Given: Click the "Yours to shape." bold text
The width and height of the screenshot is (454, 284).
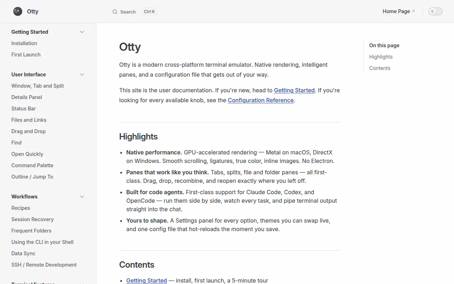Looking at the screenshot, I should [x=147, y=220].
